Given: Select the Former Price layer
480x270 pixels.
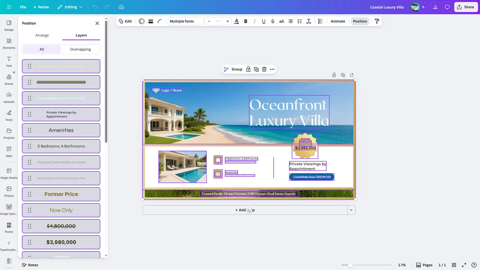Looking at the screenshot, I should pos(61,194).
